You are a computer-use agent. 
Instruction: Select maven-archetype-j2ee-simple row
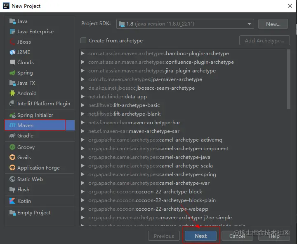pyautogui.click(x=183, y=218)
